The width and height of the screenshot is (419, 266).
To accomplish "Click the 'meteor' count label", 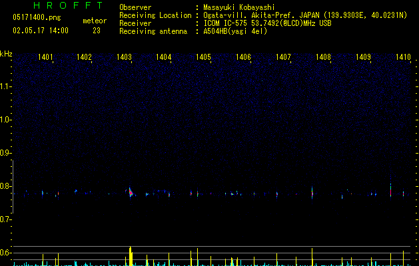I will (x=95, y=21).
